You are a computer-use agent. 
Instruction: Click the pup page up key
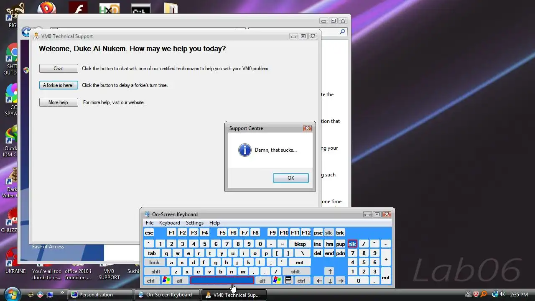(341, 244)
